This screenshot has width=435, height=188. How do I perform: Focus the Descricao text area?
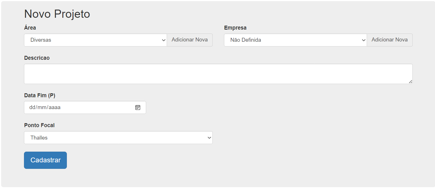pyautogui.click(x=218, y=74)
